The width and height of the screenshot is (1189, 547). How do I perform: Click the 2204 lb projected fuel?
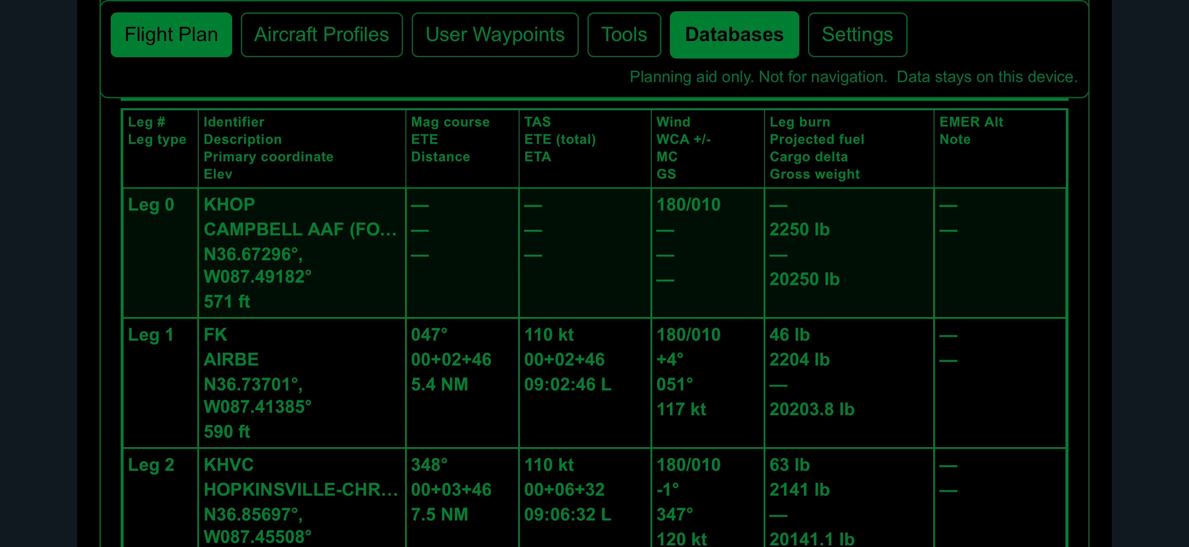coord(799,359)
